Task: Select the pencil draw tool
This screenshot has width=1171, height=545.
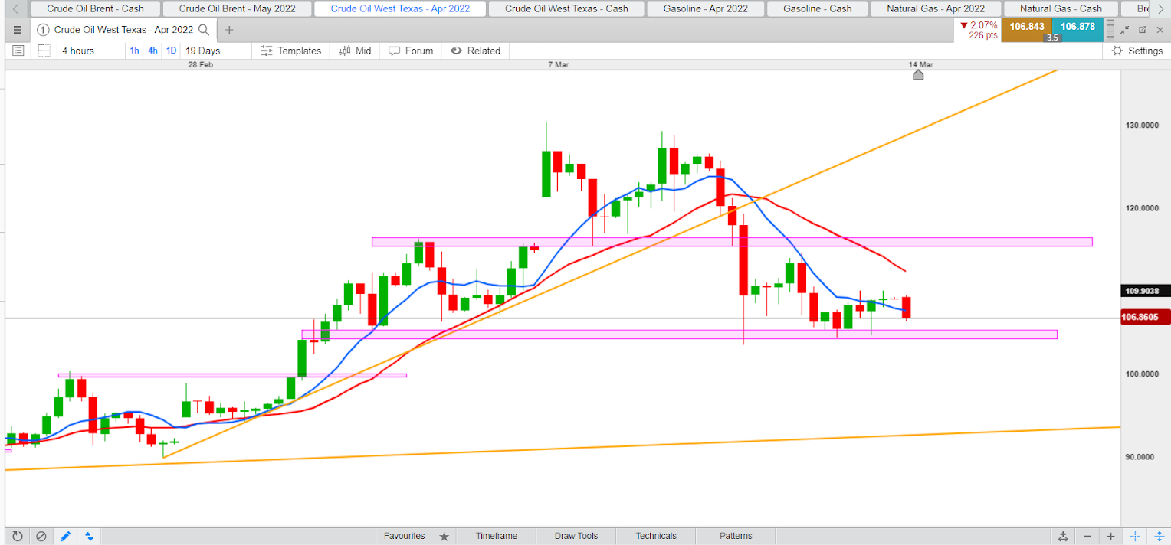Action: pos(65,536)
